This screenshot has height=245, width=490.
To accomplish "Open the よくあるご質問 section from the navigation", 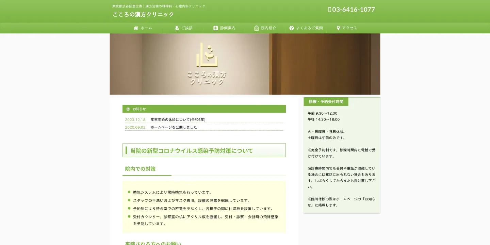I will click(309, 28).
